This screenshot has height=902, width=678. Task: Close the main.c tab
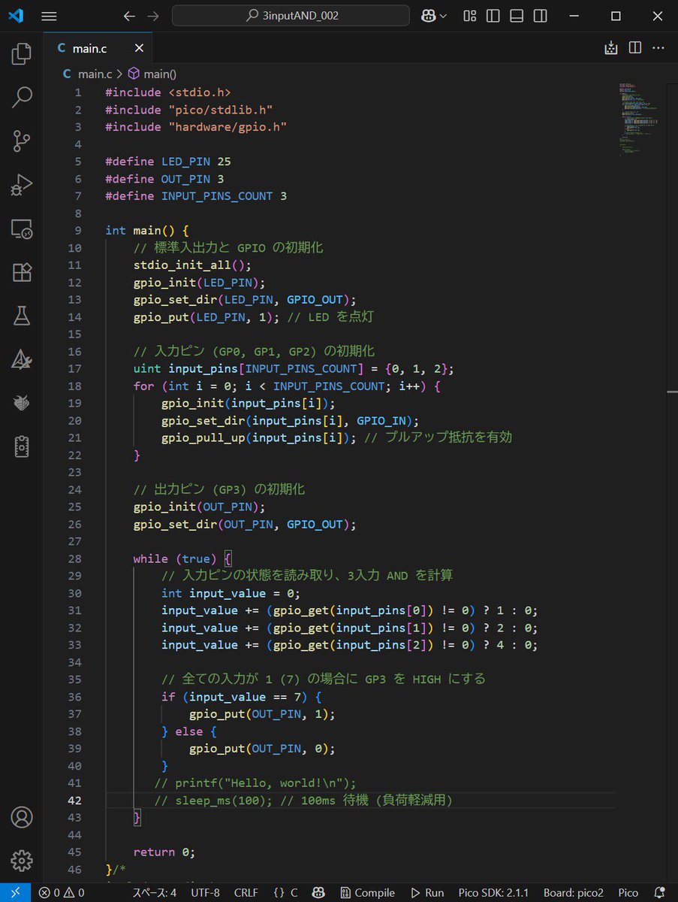pyautogui.click(x=139, y=49)
